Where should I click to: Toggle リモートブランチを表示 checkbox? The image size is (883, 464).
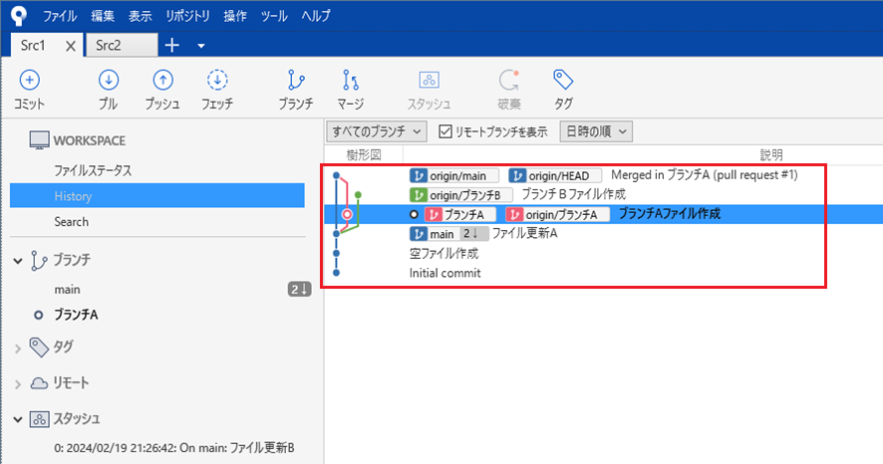[445, 131]
